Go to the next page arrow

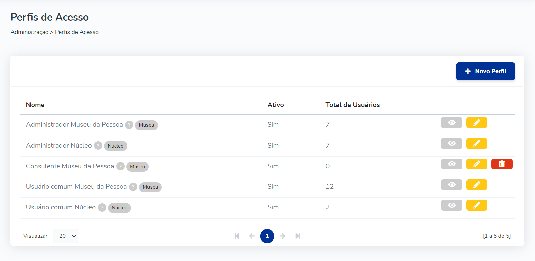[x=282, y=236]
